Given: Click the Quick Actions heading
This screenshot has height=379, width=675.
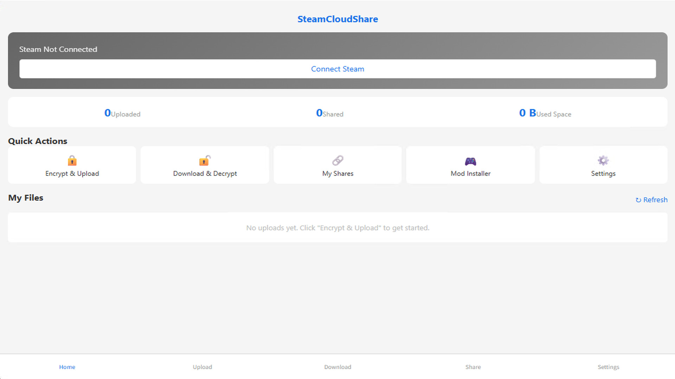Looking at the screenshot, I should pos(38,141).
